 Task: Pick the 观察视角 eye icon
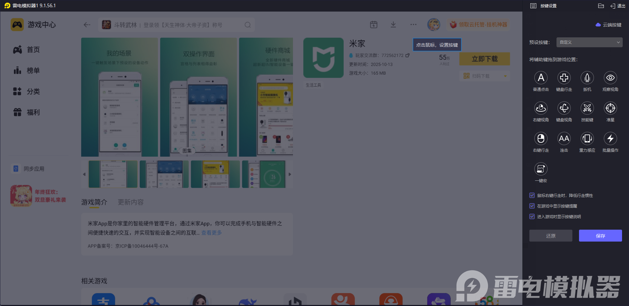click(x=610, y=78)
